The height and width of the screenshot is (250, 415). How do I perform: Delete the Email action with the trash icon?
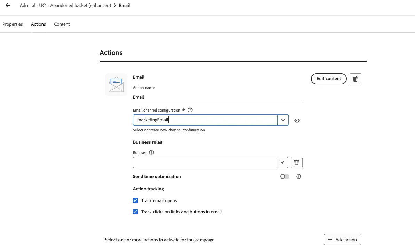coord(355,79)
